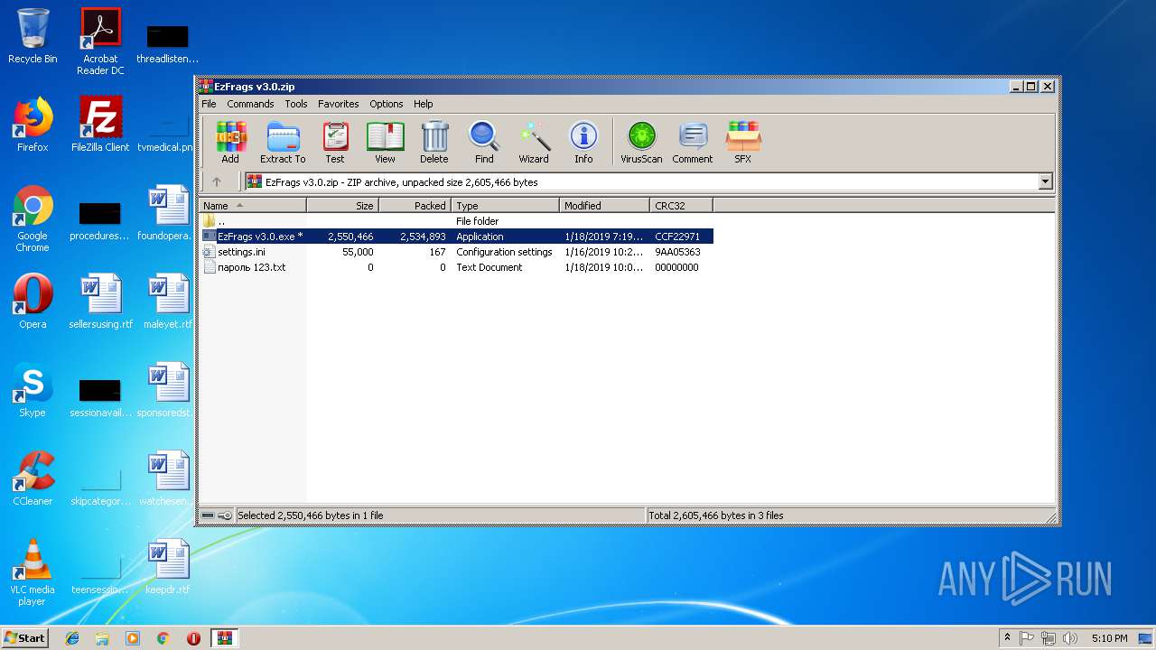Open the Tools menu
Viewport: 1156px width, 650px height.
[x=296, y=104]
